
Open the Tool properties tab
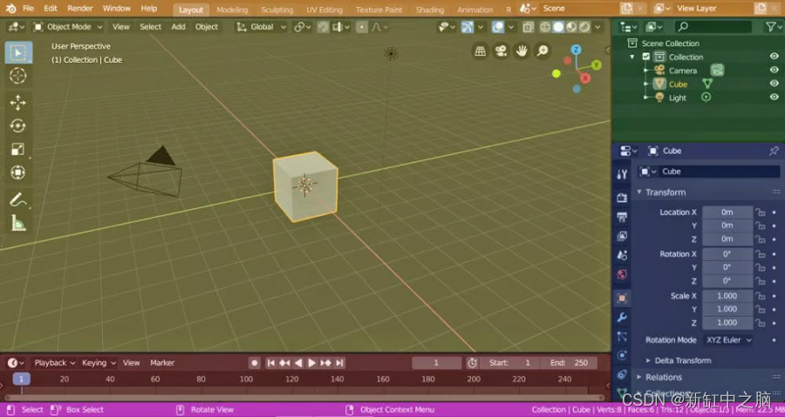pyautogui.click(x=622, y=174)
